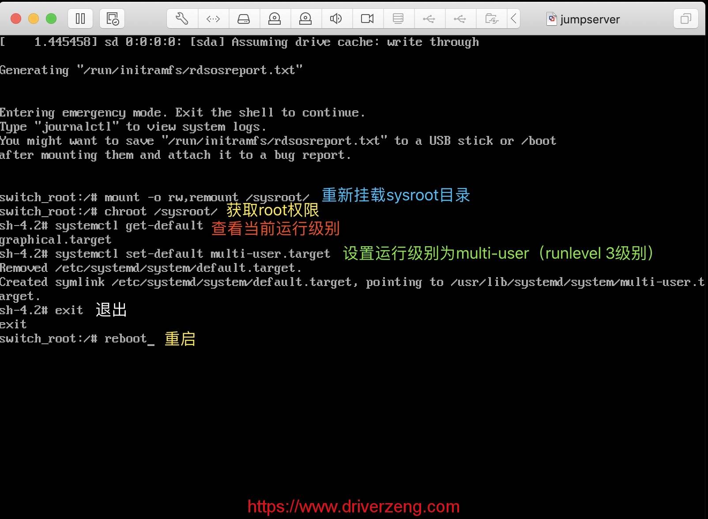Image resolution: width=708 pixels, height=519 pixels.
Task: Open the snapshots manager icon
Action: pos(112,19)
